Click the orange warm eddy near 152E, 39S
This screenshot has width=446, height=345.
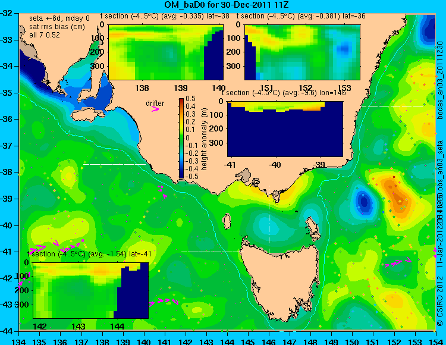click(x=397, y=195)
